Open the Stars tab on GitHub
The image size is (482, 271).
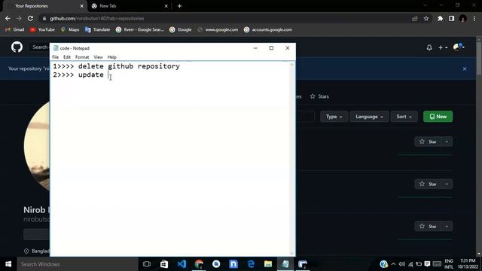(x=319, y=96)
